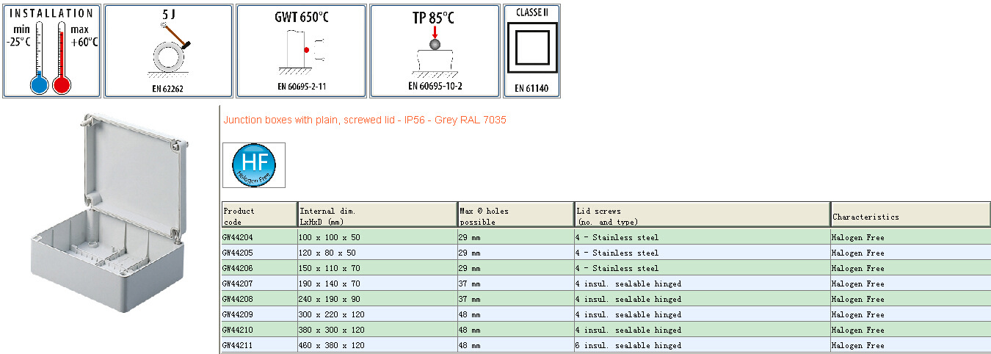Click the Lid screws column header
This screenshot has height=354, width=991.
pos(702,216)
